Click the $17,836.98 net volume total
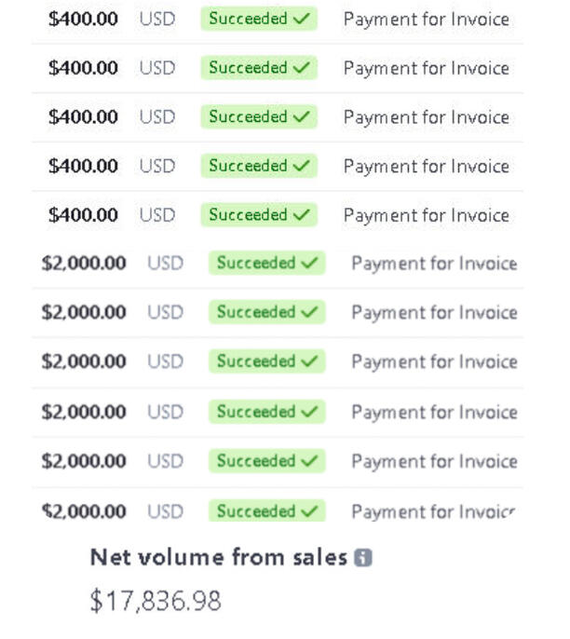 coord(156,601)
